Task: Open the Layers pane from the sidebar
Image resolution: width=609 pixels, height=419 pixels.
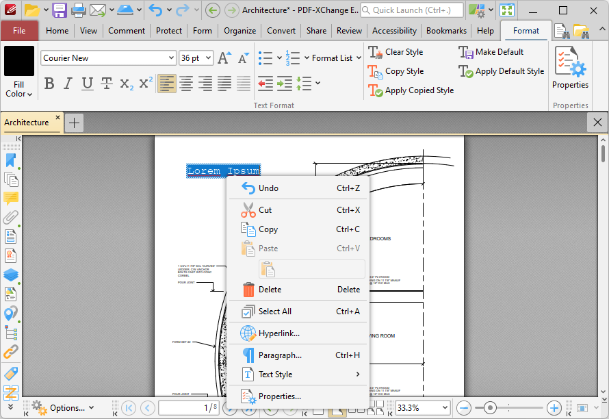Action: coord(11,275)
